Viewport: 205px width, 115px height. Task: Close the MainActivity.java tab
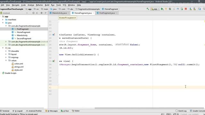[68, 13]
